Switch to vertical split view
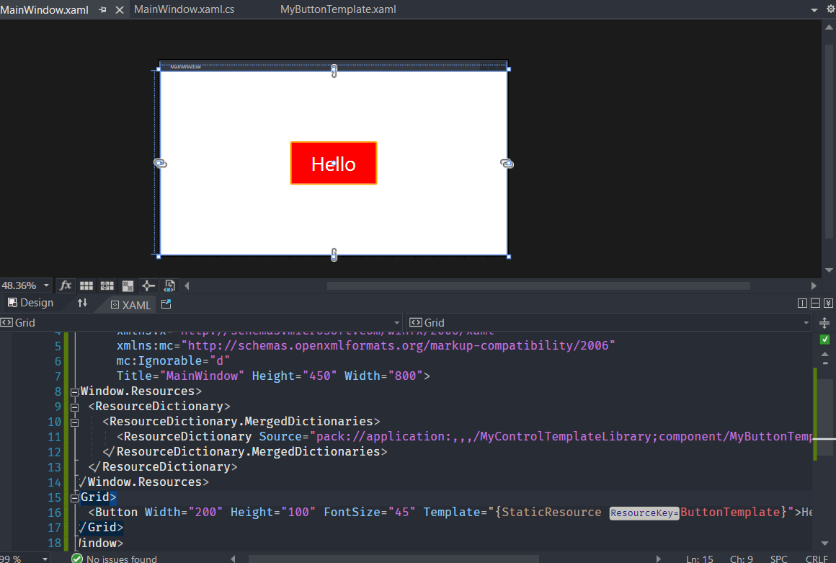Screen dimensions: 836x563 pos(803,303)
